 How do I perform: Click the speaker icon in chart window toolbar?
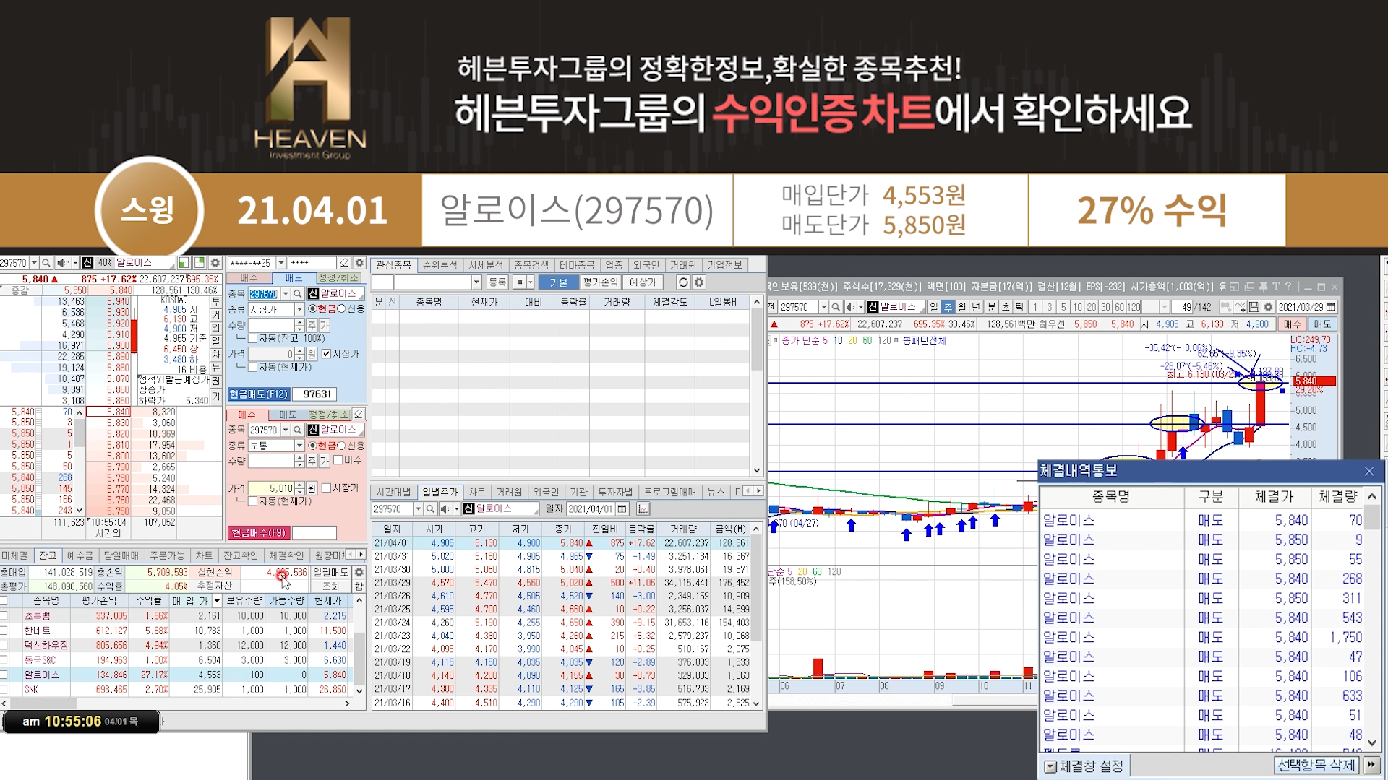[851, 307]
